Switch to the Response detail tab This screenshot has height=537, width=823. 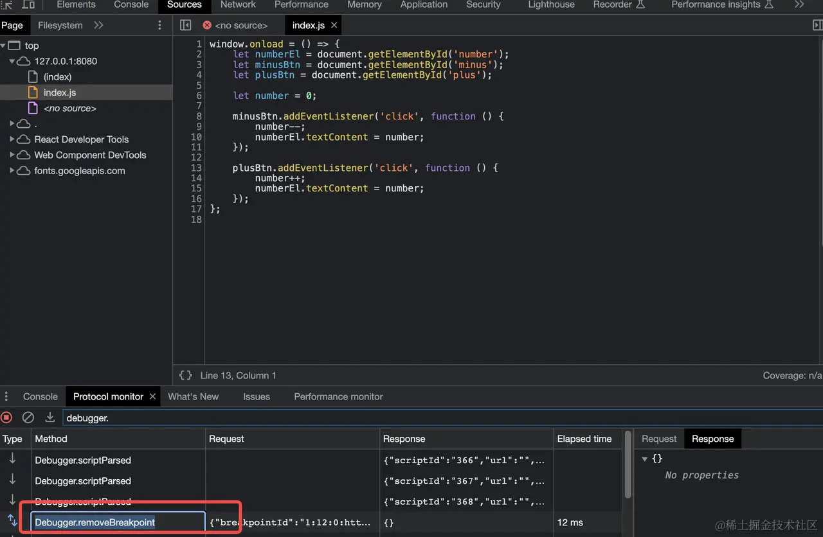tap(712, 439)
